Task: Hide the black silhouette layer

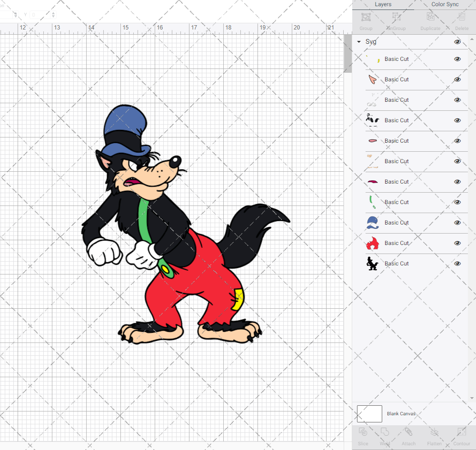Action: click(x=457, y=264)
